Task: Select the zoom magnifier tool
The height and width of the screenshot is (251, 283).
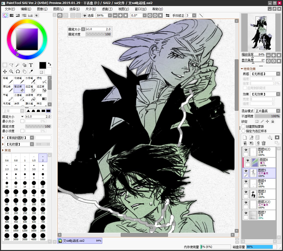Action: (11, 72)
